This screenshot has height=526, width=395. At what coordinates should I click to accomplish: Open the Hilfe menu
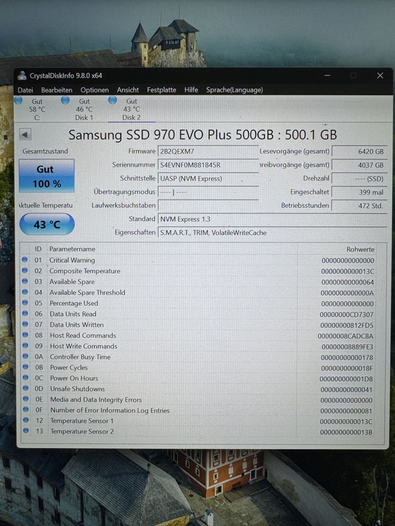point(191,90)
